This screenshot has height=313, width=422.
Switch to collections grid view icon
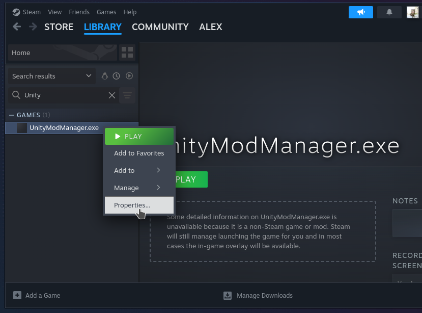(127, 53)
